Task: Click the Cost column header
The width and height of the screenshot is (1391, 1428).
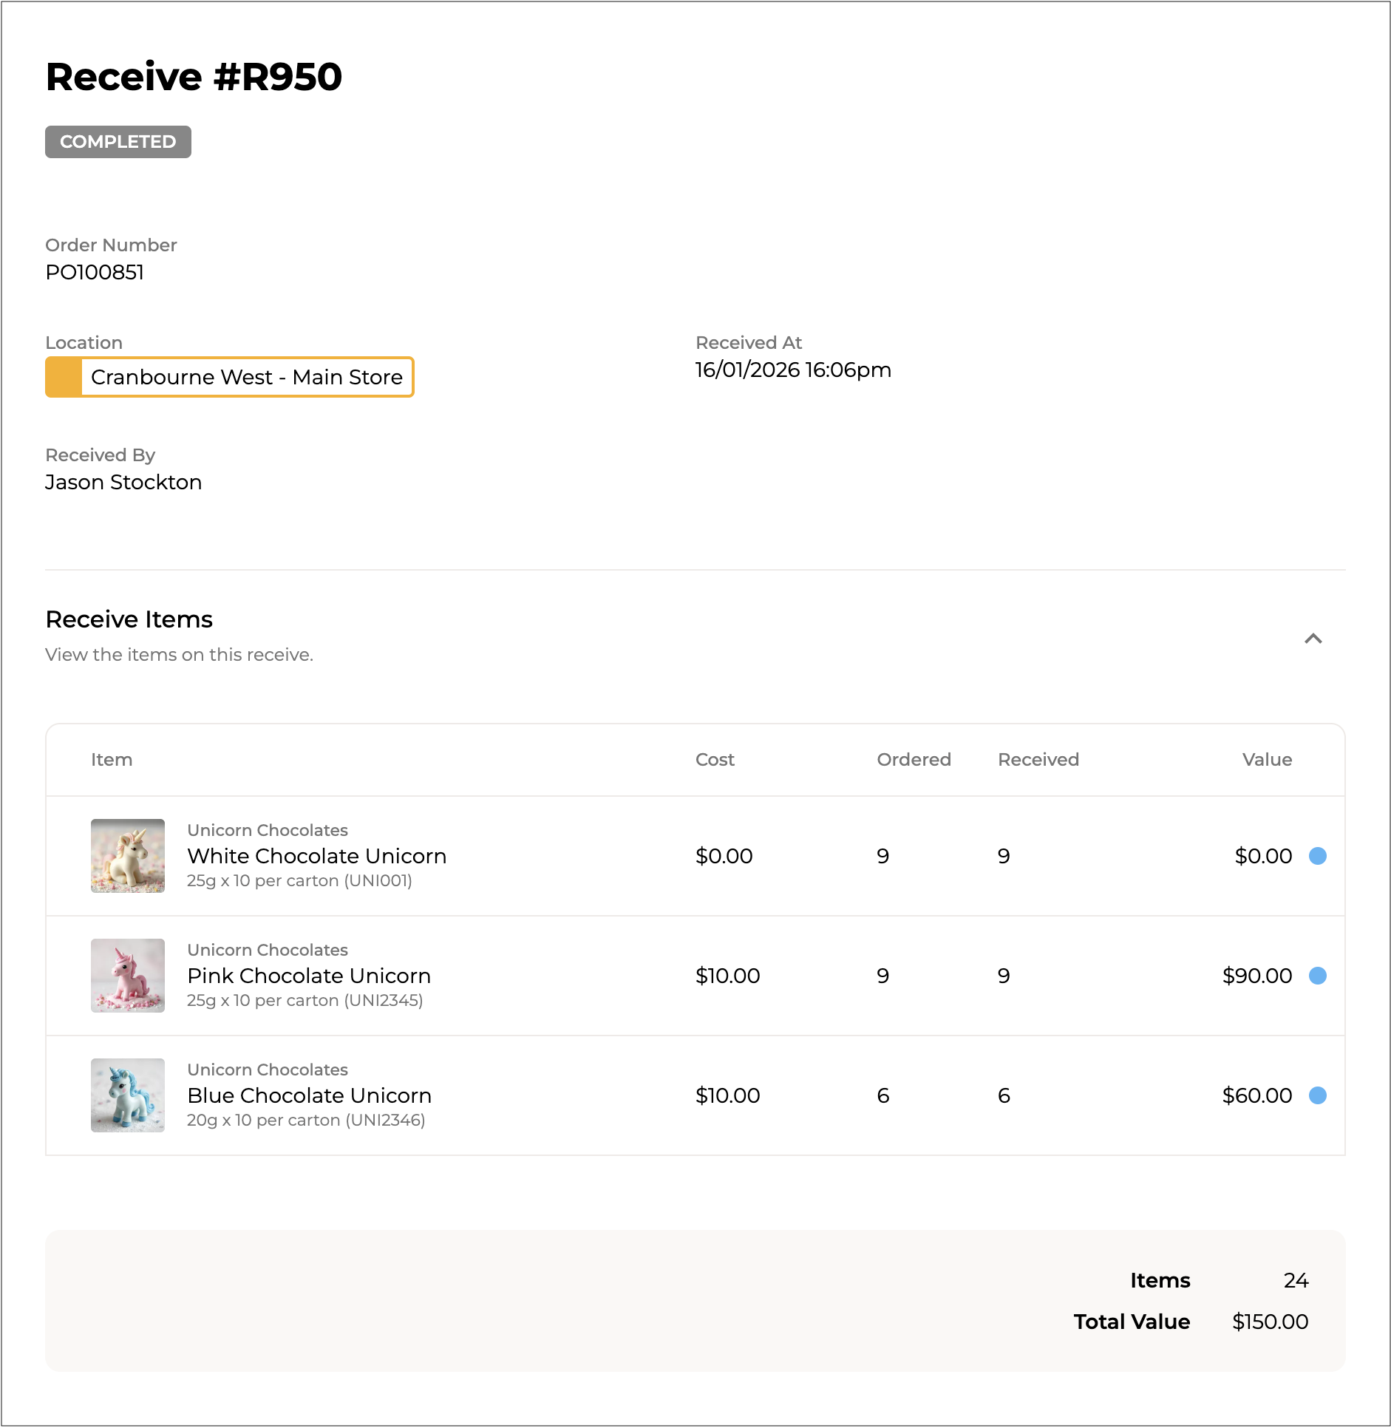Action: [715, 760]
